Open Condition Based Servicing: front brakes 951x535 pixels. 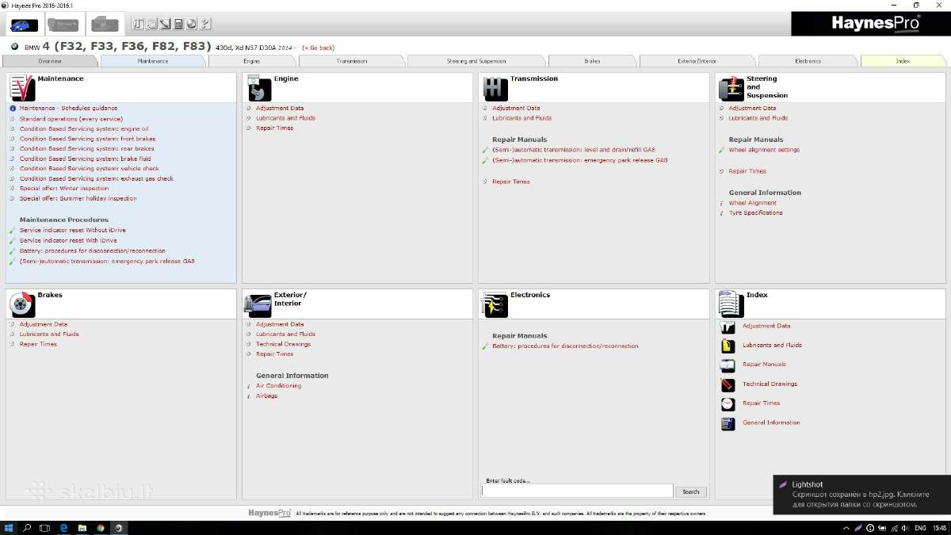[x=87, y=139]
